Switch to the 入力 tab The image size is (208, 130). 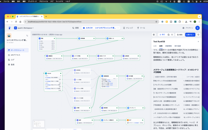155,46
